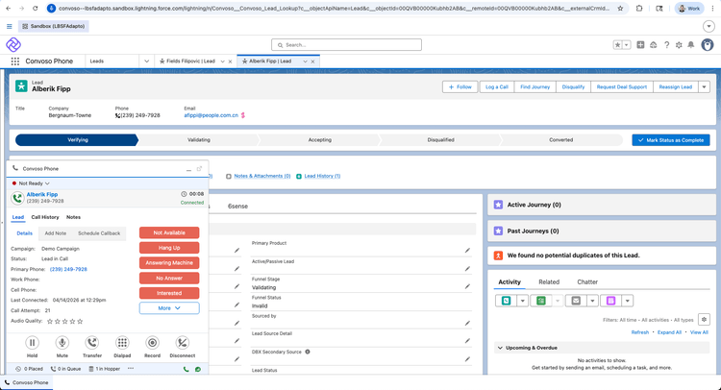The image size is (721, 390).
Task: Open the Setup gear menu
Action: coord(679,44)
